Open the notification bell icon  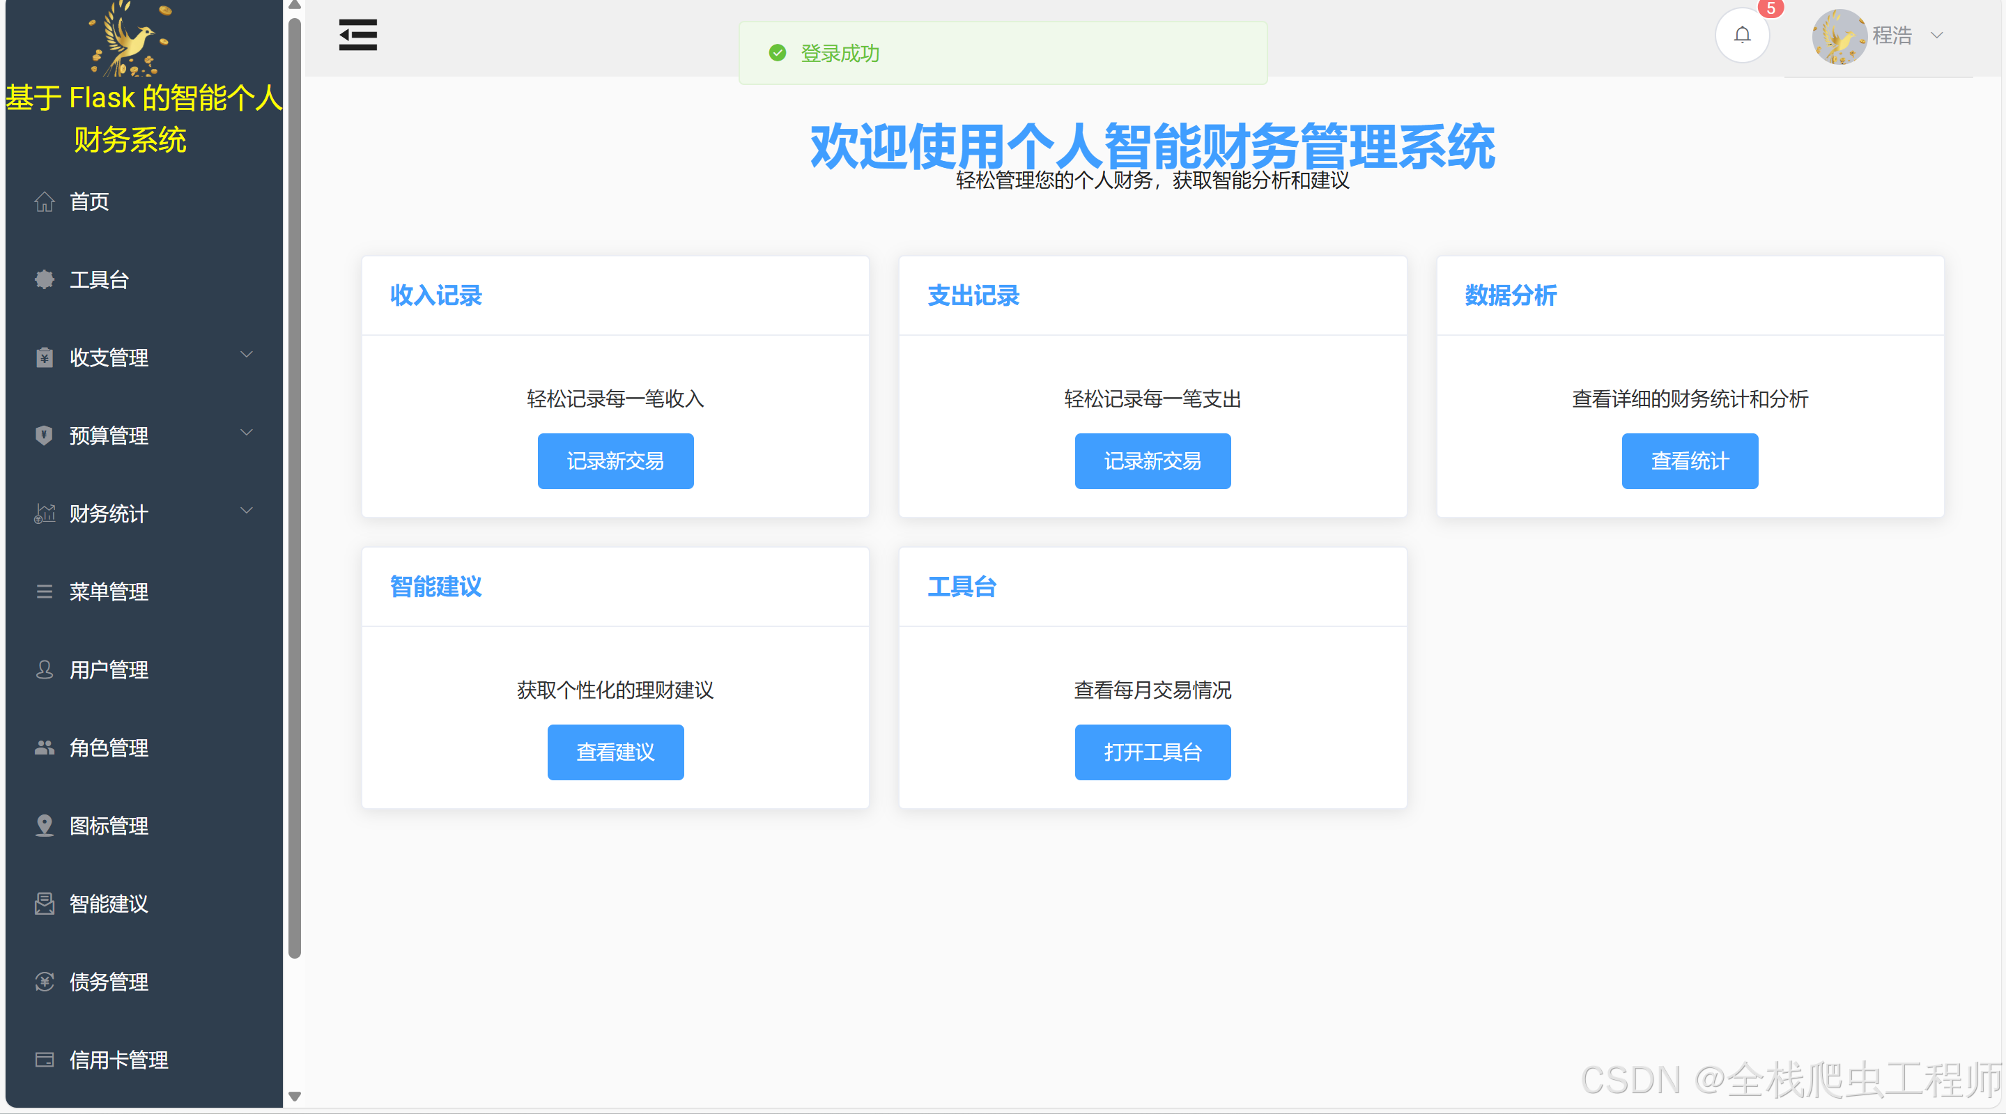[x=1742, y=35]
